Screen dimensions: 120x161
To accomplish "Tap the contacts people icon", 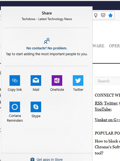I will [x=47, y=41].
